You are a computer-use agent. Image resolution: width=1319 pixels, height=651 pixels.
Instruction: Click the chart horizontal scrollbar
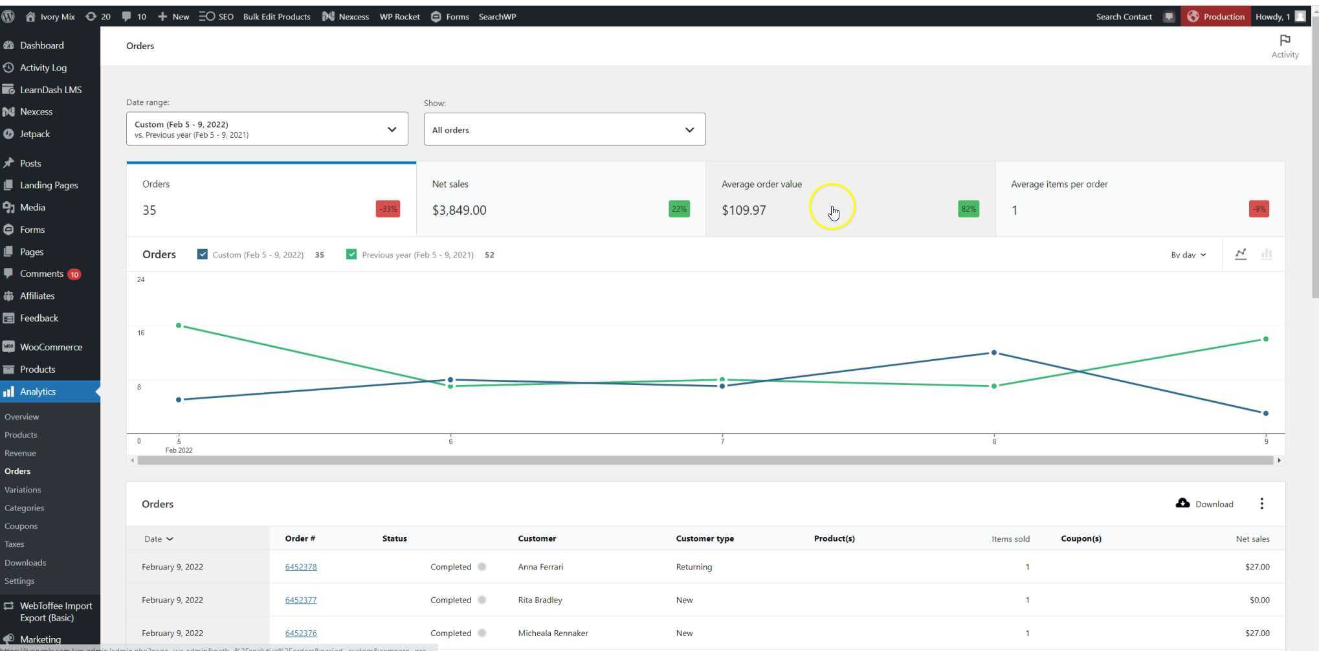tap(705, 460)
